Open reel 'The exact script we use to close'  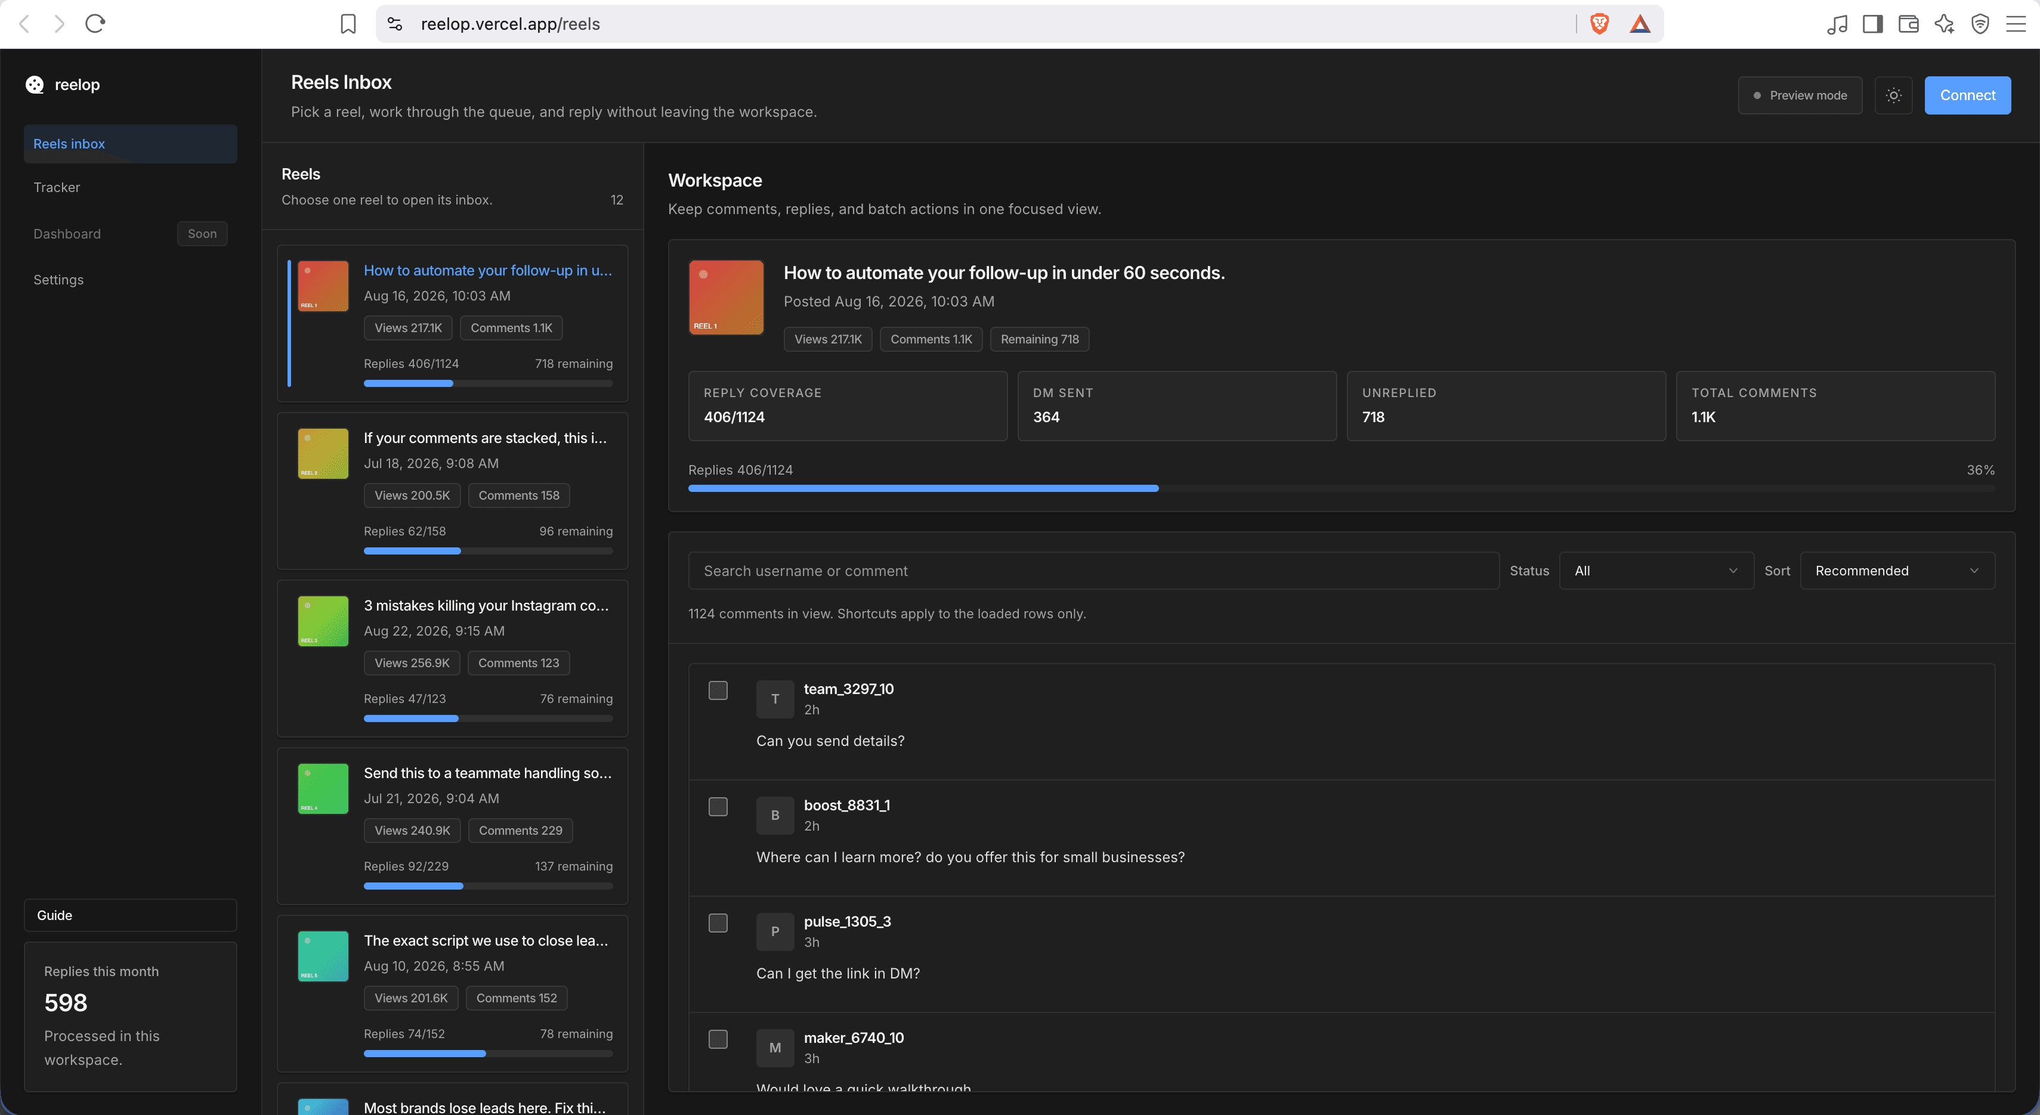tap(452, 994)
